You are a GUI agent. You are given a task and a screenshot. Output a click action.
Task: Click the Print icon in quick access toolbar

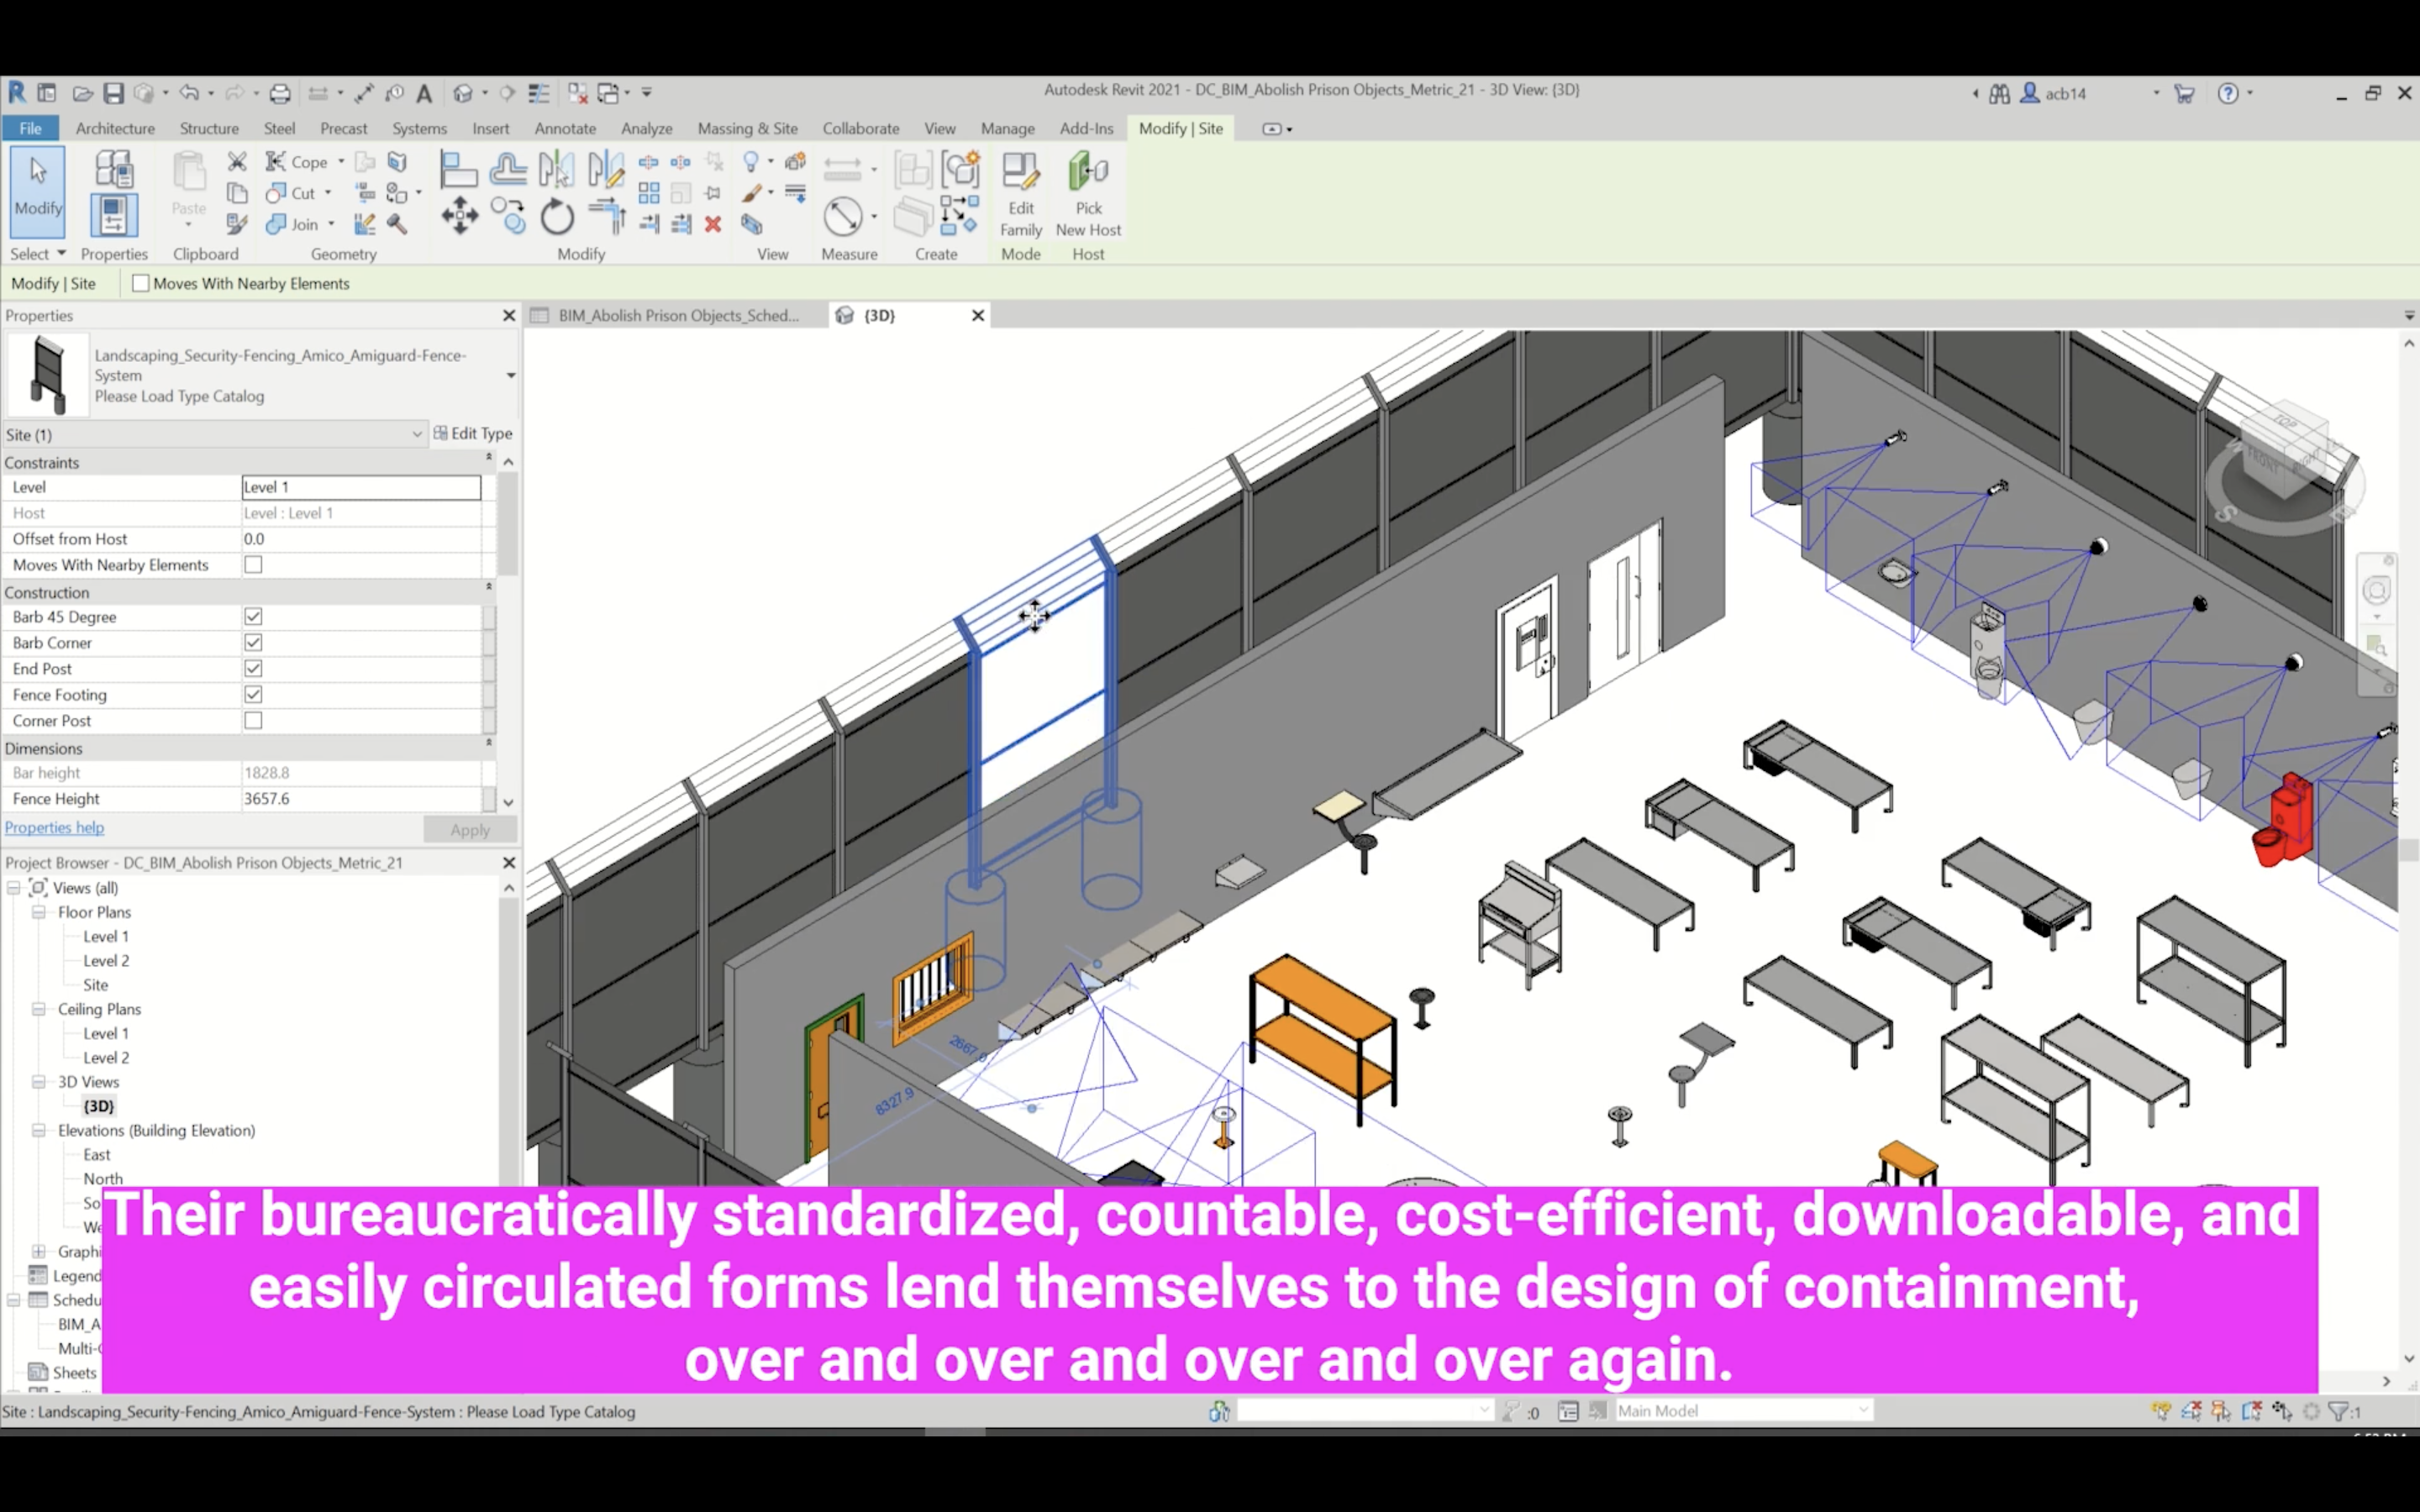[x=280, y=93]
